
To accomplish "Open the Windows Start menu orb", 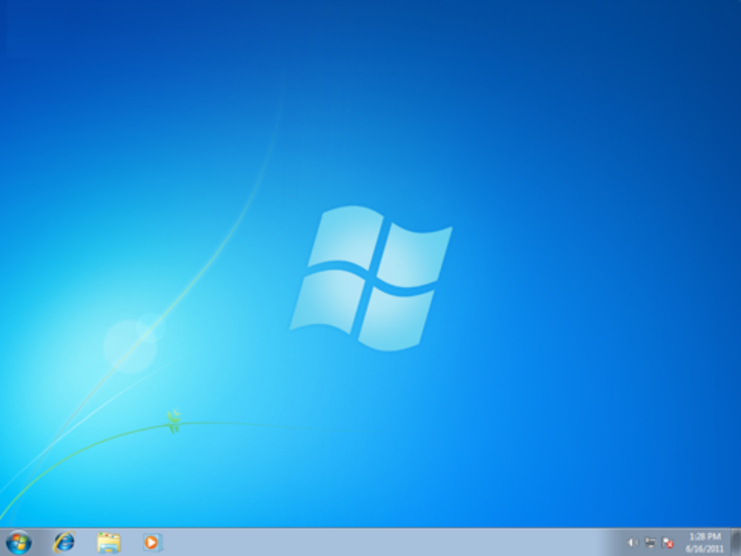I will pyautogui.click(x=19, y=542).
